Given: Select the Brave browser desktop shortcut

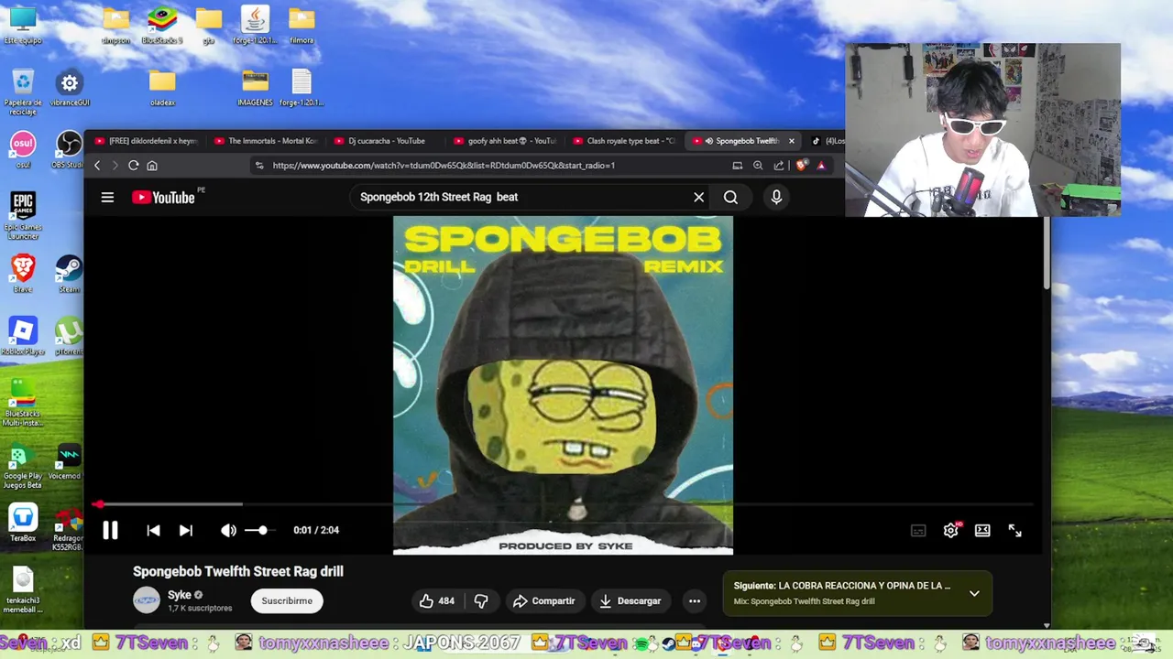Looking at the screenshot, I should pos(23,274).
